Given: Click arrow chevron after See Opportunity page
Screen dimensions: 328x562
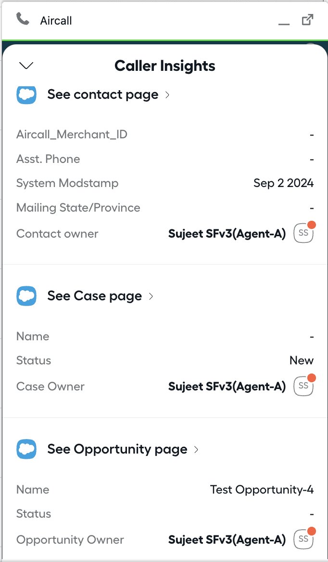Looking at the screenshot, I should [x=196, y=450].
